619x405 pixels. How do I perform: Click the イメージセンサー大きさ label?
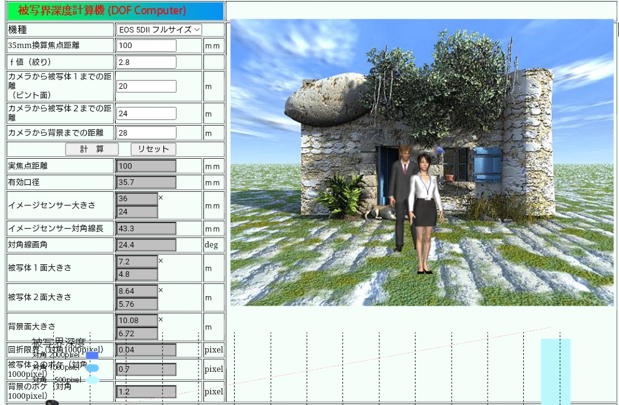tap(52, 205)
